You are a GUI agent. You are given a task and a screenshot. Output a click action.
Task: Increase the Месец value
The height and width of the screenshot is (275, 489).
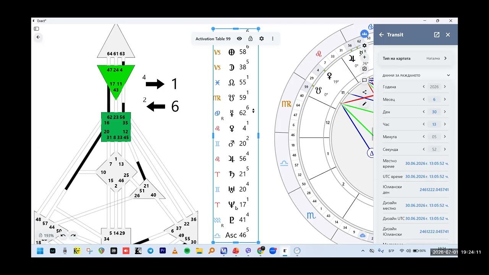[x=445, y=99]
